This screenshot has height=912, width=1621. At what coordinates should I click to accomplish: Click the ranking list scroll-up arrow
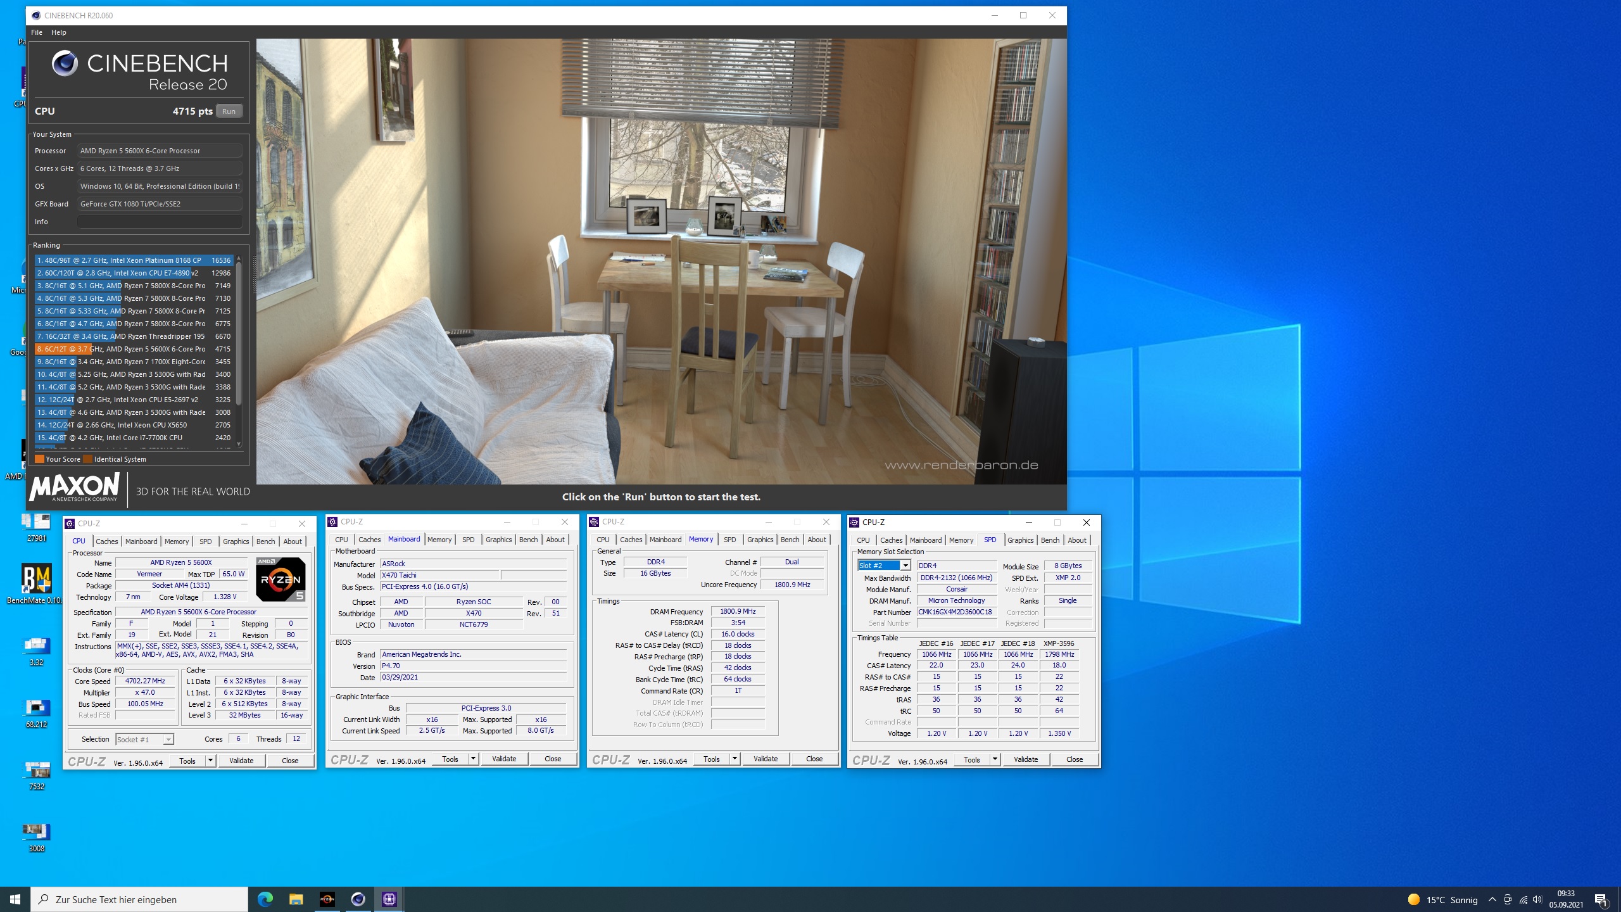(239, 258)
